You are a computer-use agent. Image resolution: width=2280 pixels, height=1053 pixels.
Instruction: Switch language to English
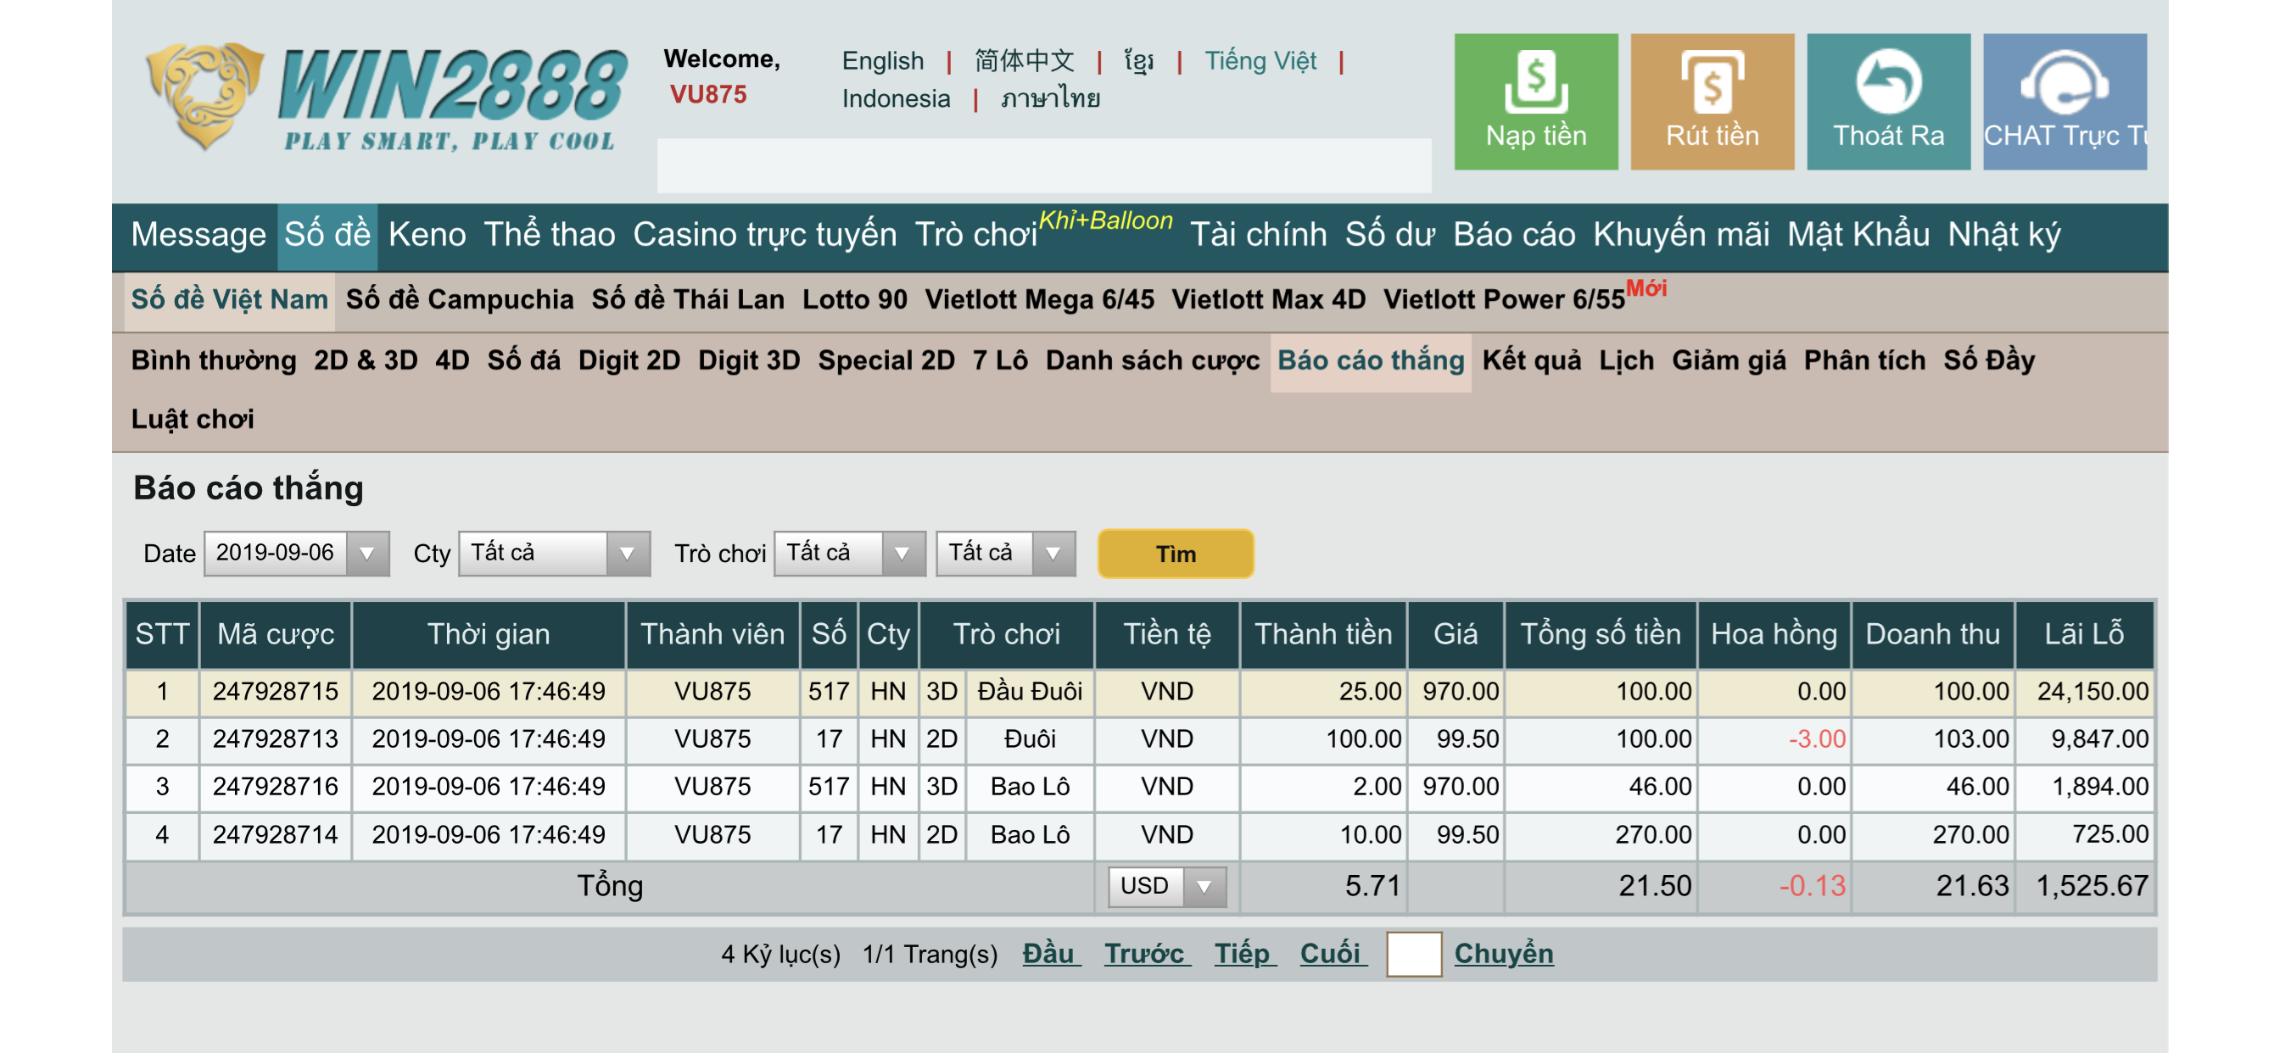point(882,60)
